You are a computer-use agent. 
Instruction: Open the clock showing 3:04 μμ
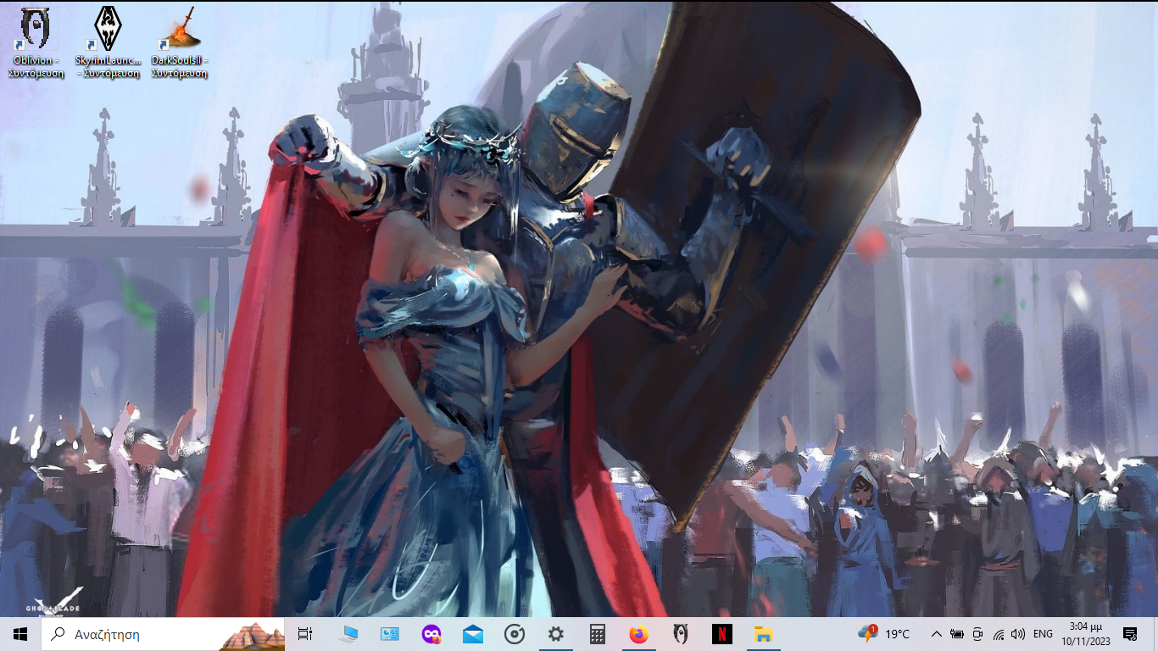click(x=1086, y=634)
